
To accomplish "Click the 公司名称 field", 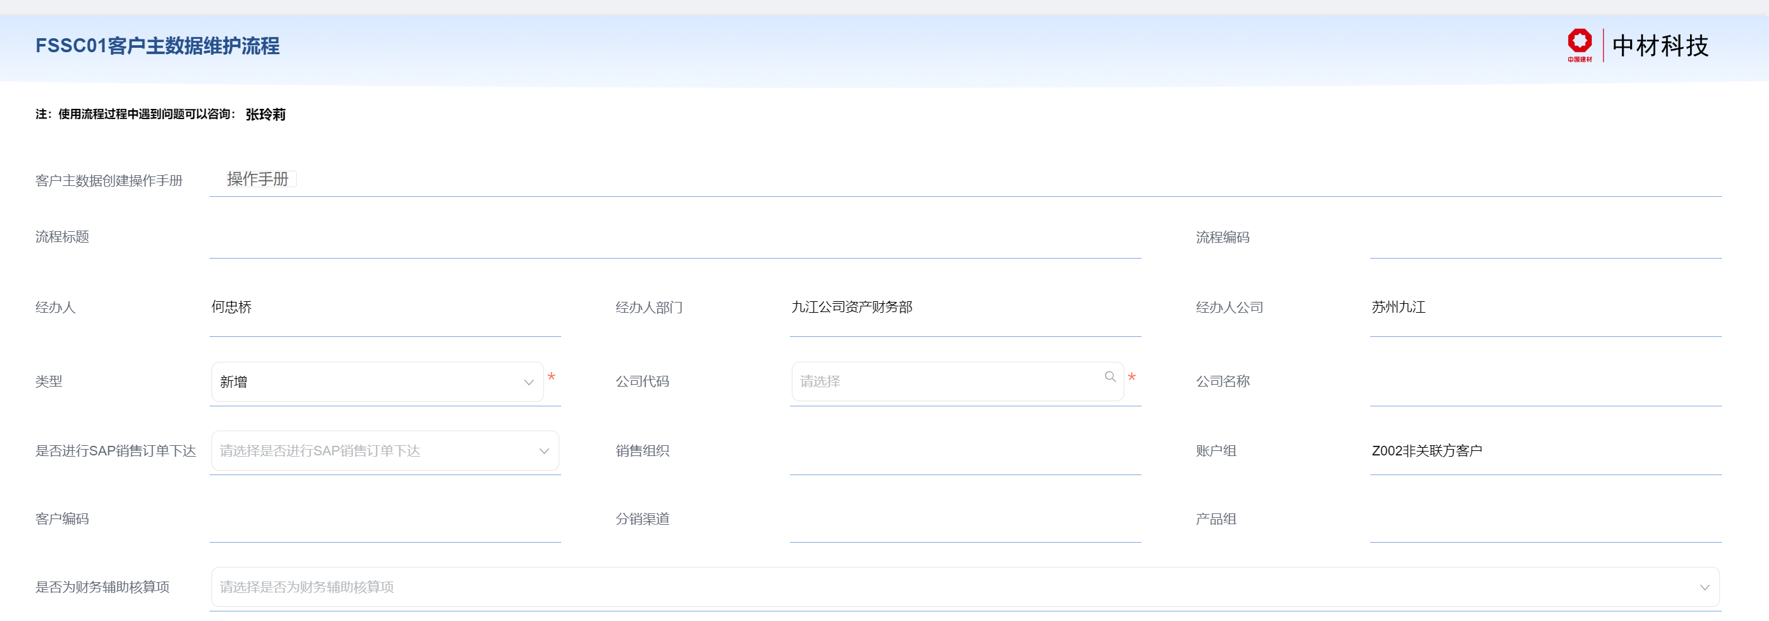I will coord(1545,382).
